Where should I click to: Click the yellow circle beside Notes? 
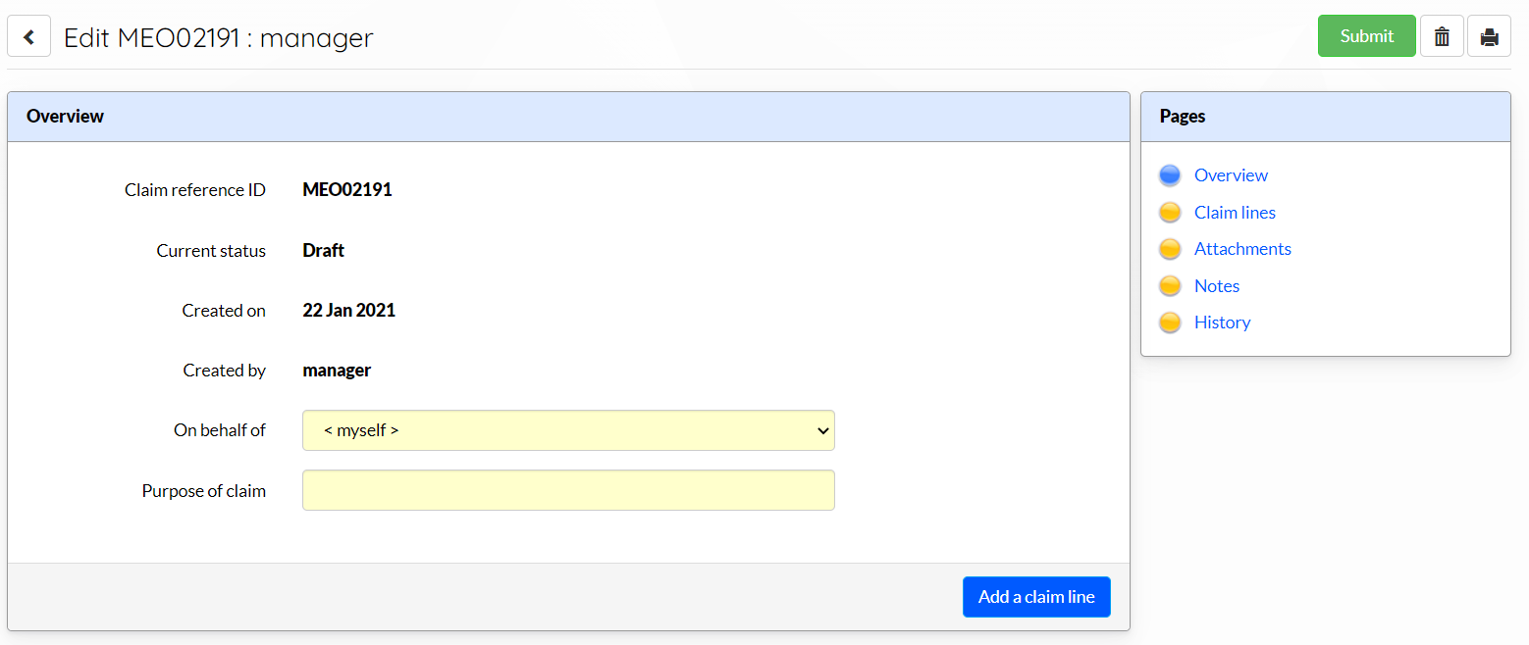click(x=1170, y=286)
